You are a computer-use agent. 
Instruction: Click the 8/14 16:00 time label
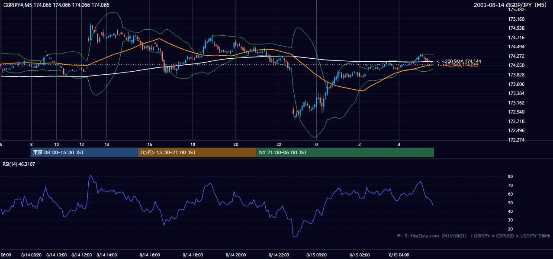point(150,255)
